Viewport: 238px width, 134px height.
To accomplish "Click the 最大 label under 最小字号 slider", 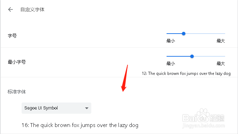I will pyautogui.click(x=221, y=64).
